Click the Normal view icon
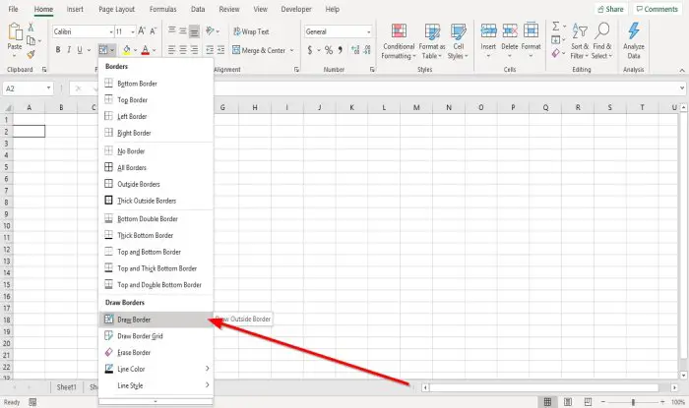 pyautogui.click(x=547, y=402)
